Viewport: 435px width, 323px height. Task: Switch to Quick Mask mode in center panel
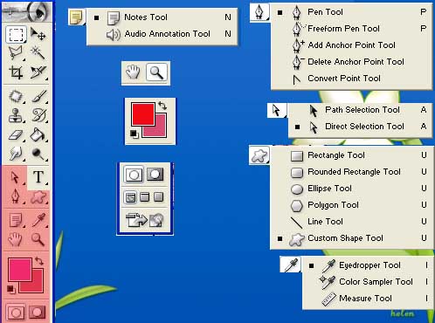click(x=155, y=175)
